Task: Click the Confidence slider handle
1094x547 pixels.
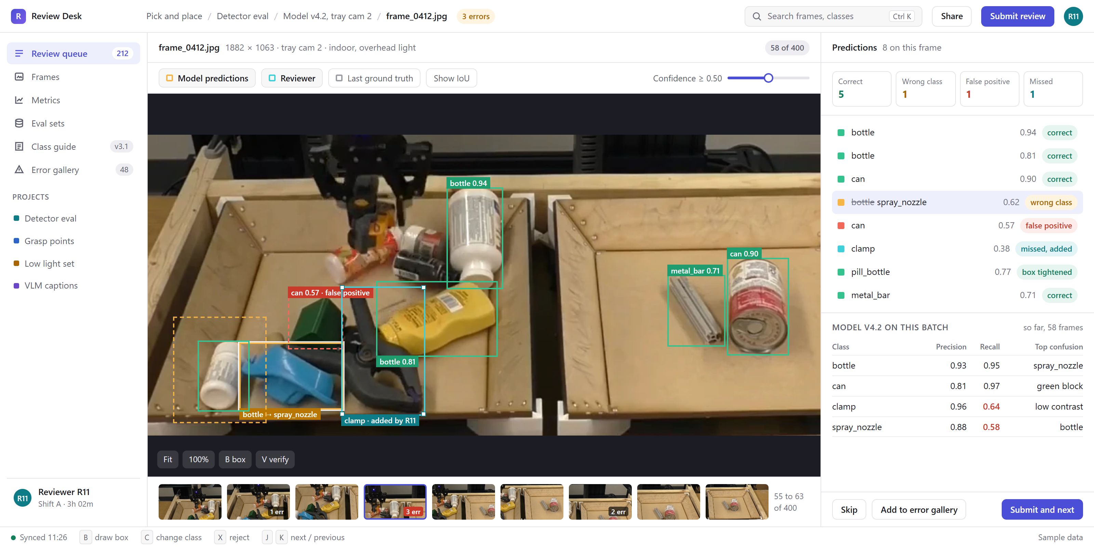Action: point(768,78)
